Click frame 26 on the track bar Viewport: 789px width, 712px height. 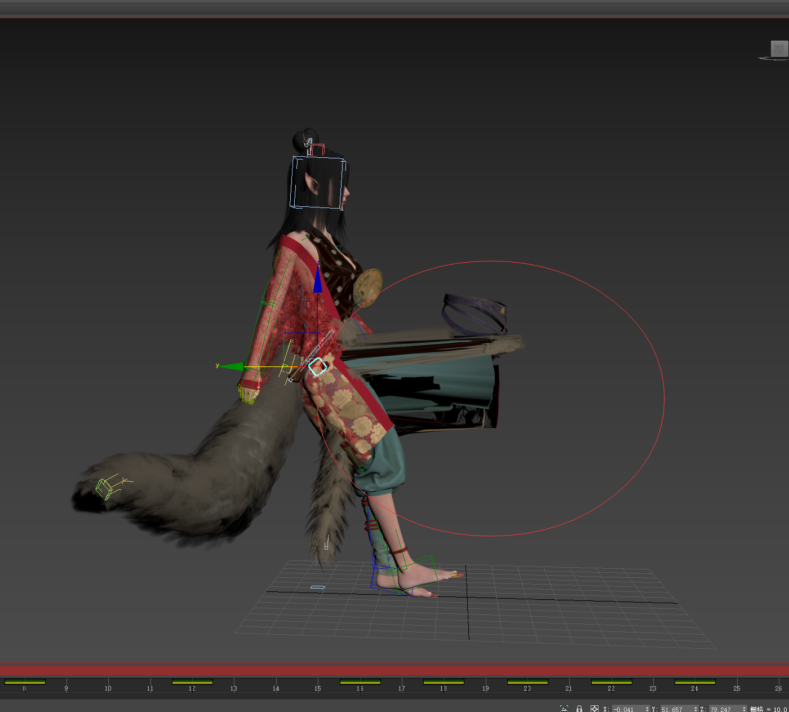(x=778, y=688)
